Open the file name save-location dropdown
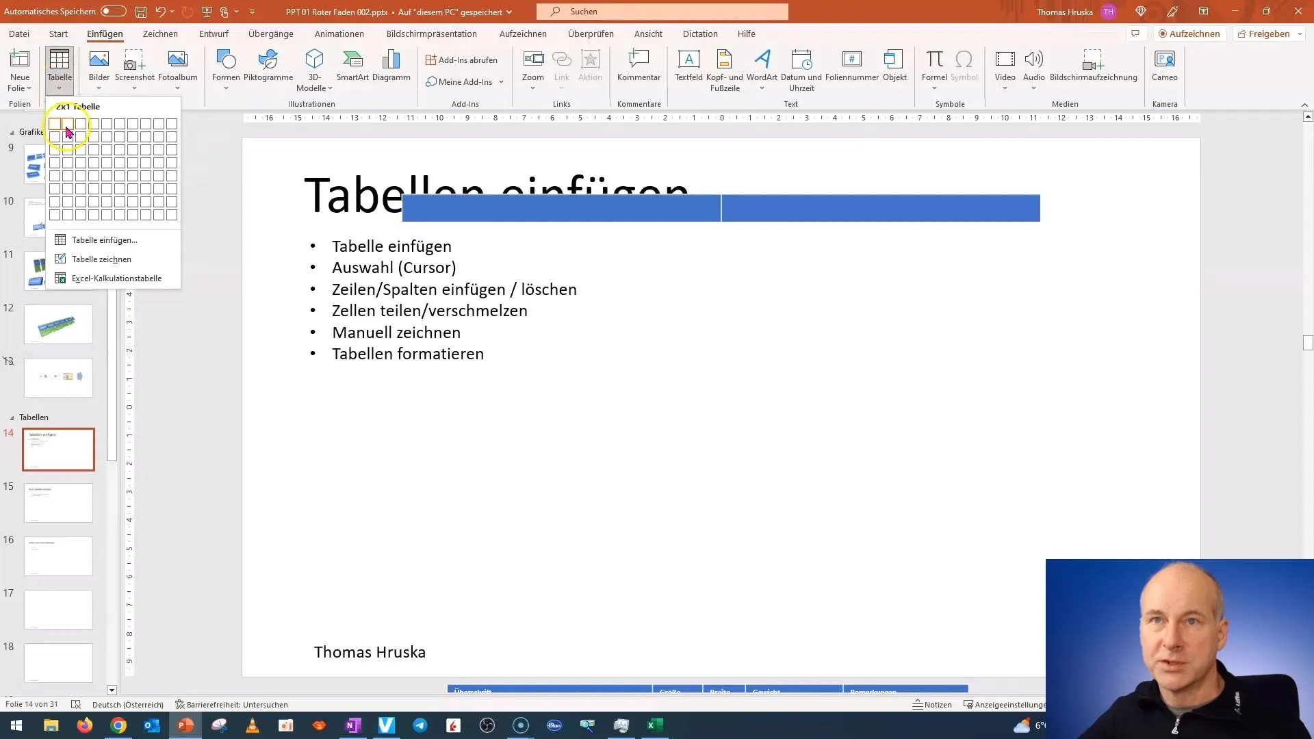Image resolution: width=1314 pixels, height=739 pixels. click(509, 12)
